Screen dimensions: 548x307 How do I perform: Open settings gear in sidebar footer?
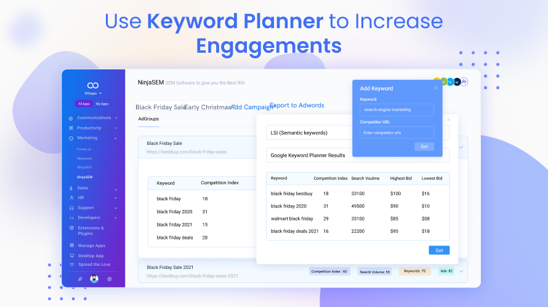pyautogui.click(x=110, y=279)
